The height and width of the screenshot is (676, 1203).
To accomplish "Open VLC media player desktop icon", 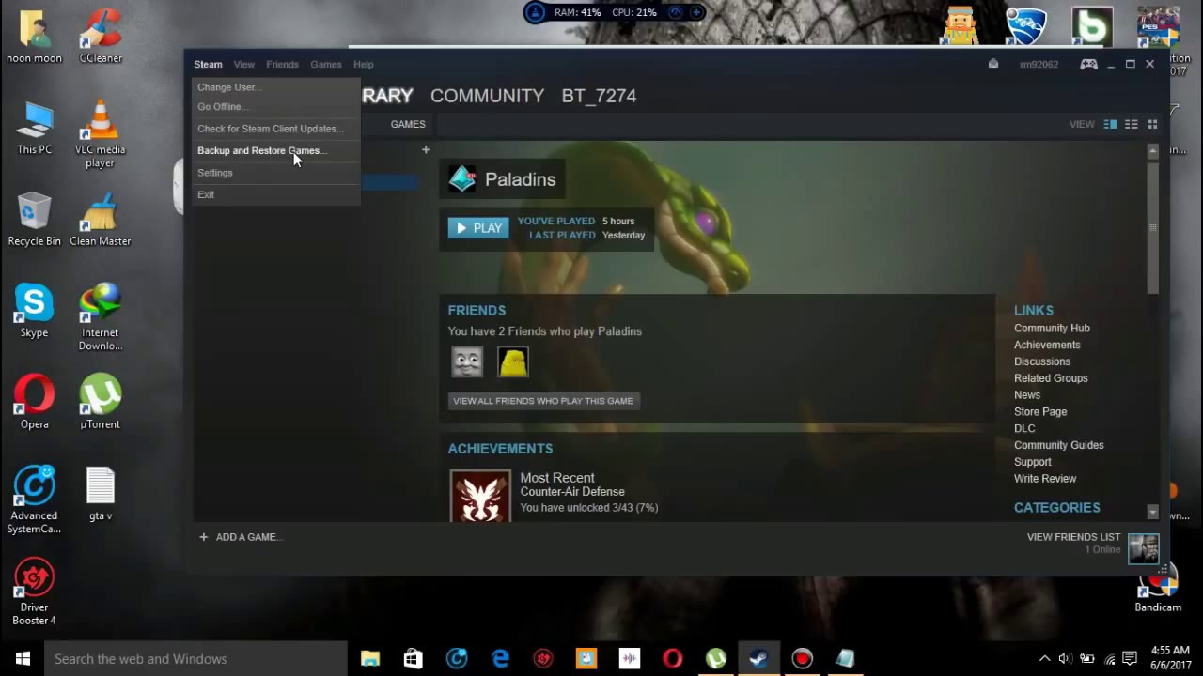I will (x=101, y=134).
